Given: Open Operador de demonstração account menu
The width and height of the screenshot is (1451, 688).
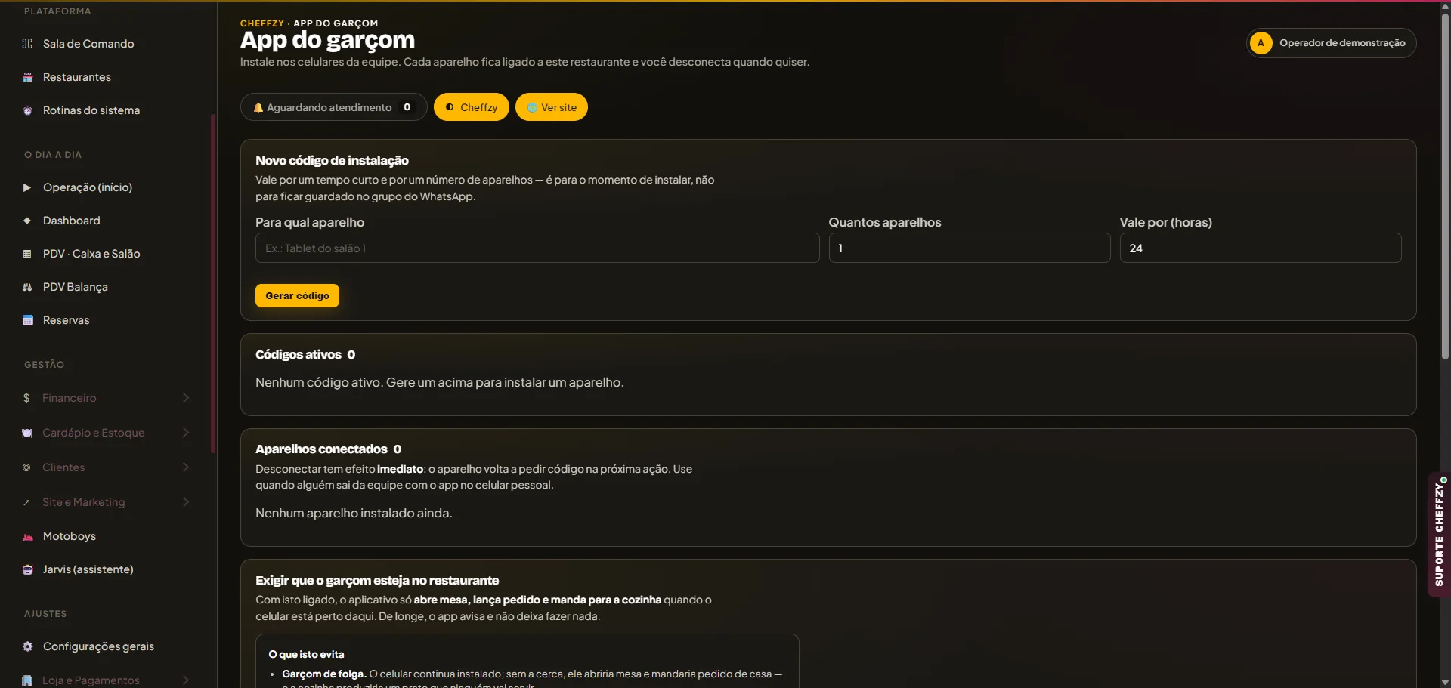Looking at the screenshot, I should 1331,43.
